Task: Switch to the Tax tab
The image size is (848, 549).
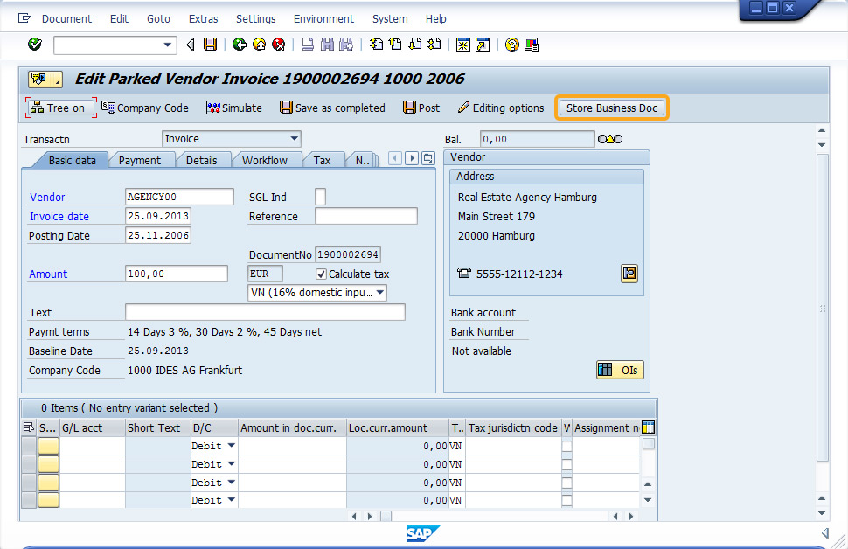Action: (x=322, y=160)
